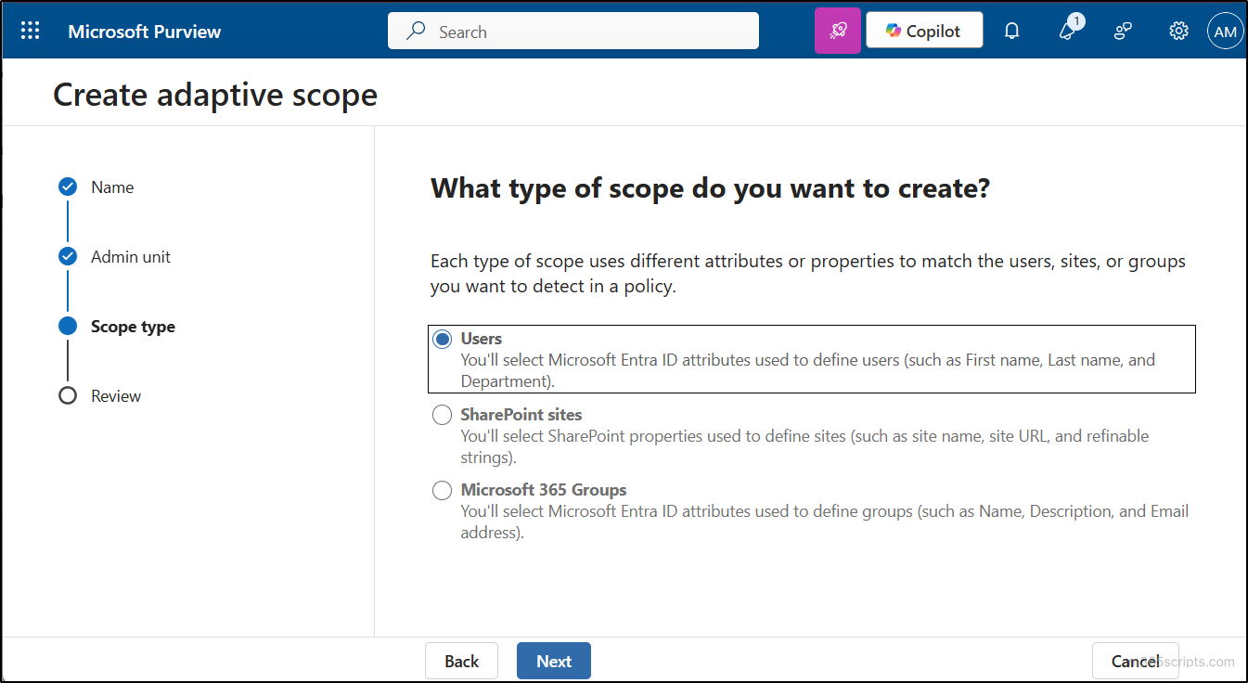
Task: Go to the Name wizard step
Action: pos(112,187)
